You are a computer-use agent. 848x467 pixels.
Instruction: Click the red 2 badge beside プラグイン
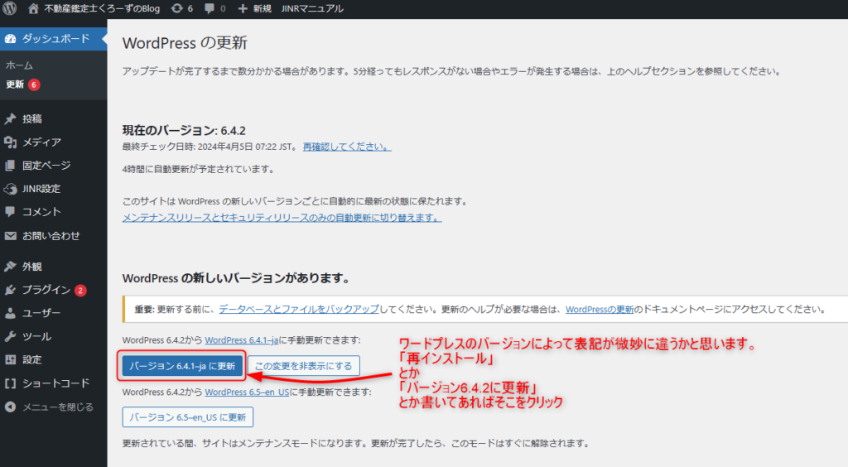coord(80,291)
